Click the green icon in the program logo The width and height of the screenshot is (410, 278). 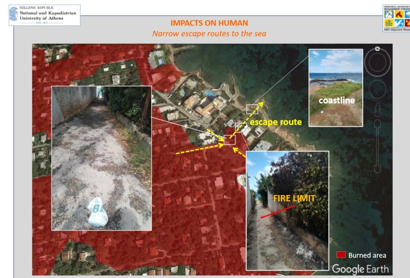coord(389,14)
